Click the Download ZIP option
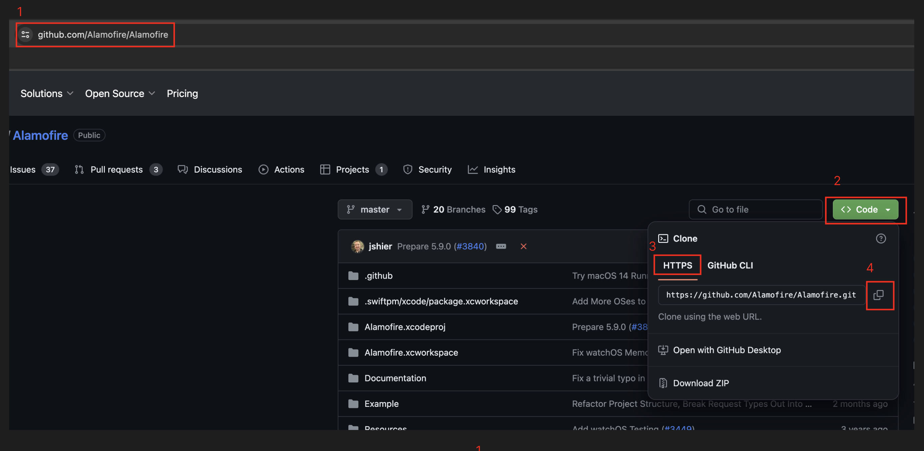The height and width of the screenshot is (451, 924). click(x=700, y=383)
